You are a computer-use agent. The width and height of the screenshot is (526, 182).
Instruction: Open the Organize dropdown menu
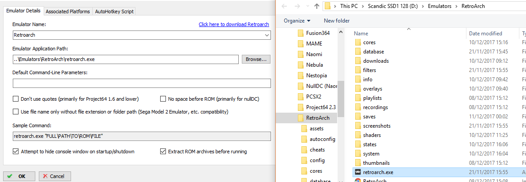point(297,21)
